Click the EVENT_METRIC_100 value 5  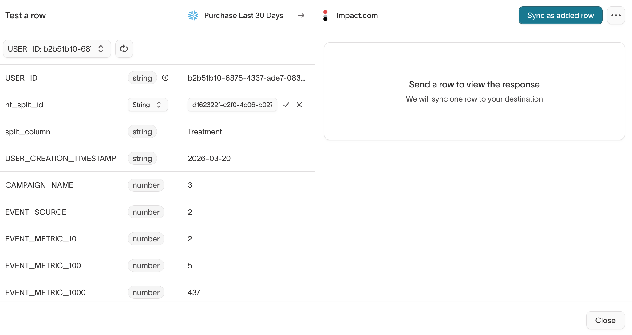click(190, 265)
